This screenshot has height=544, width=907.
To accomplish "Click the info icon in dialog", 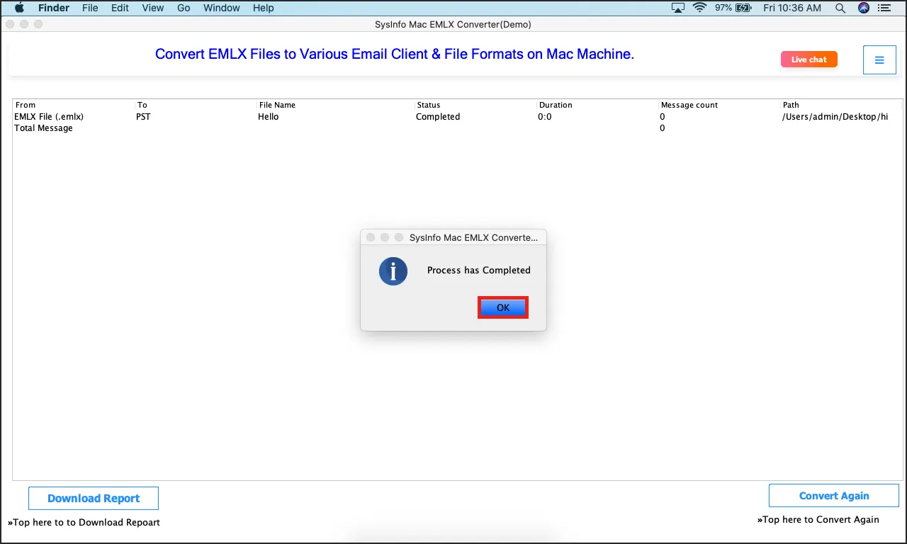I will (x=393, y=271).
